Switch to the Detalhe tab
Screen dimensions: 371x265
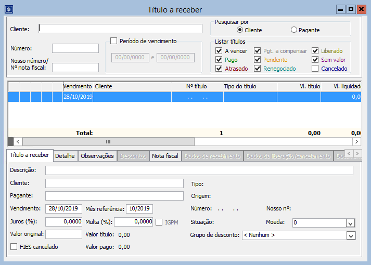65,156
